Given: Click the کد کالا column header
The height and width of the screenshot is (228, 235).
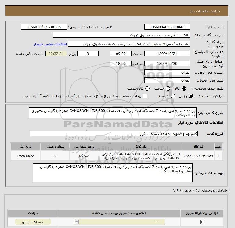Looking at the screenshot, I should pyautogui.click(x=198, y=147).
